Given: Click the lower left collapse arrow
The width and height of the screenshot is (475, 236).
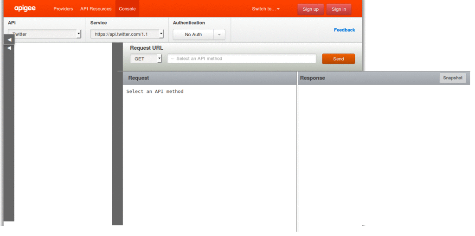Looking at the screenshot, I should click(9, 48).
